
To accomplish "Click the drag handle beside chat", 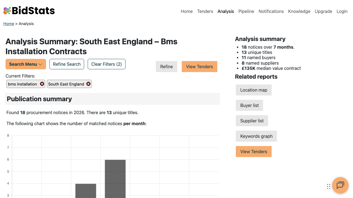I will coord(328,186).
